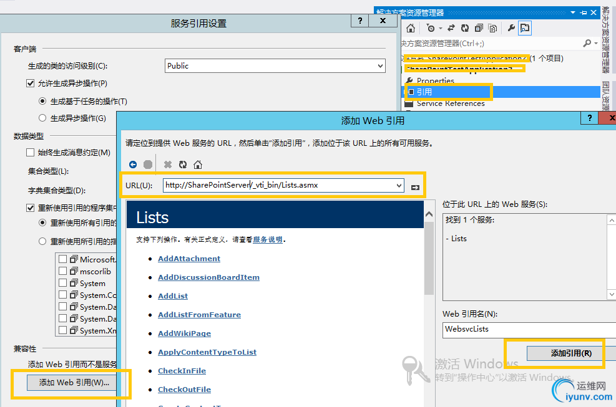Expand the URL address dropdown arrow

point(399,185)
